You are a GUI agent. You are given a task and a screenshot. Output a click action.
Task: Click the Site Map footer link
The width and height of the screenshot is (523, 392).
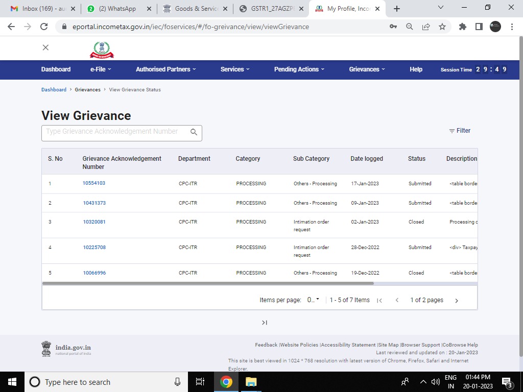click(x=389, y=345)
